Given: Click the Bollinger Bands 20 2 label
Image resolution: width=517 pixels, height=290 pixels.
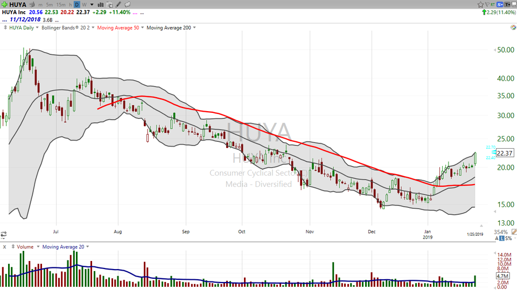Looking at the screenshot, I should click(x=66, y=27).
